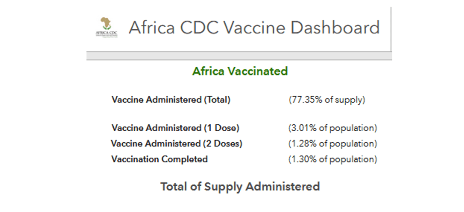Click the small AFRICA CDC caption under the logo
The height and width of the screenshot is (212, 464).
tap(106, 33)
